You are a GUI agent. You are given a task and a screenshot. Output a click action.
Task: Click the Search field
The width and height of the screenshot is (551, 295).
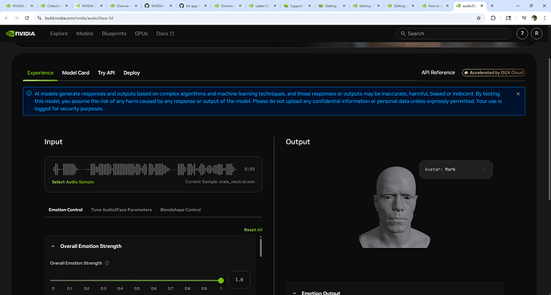454,33
